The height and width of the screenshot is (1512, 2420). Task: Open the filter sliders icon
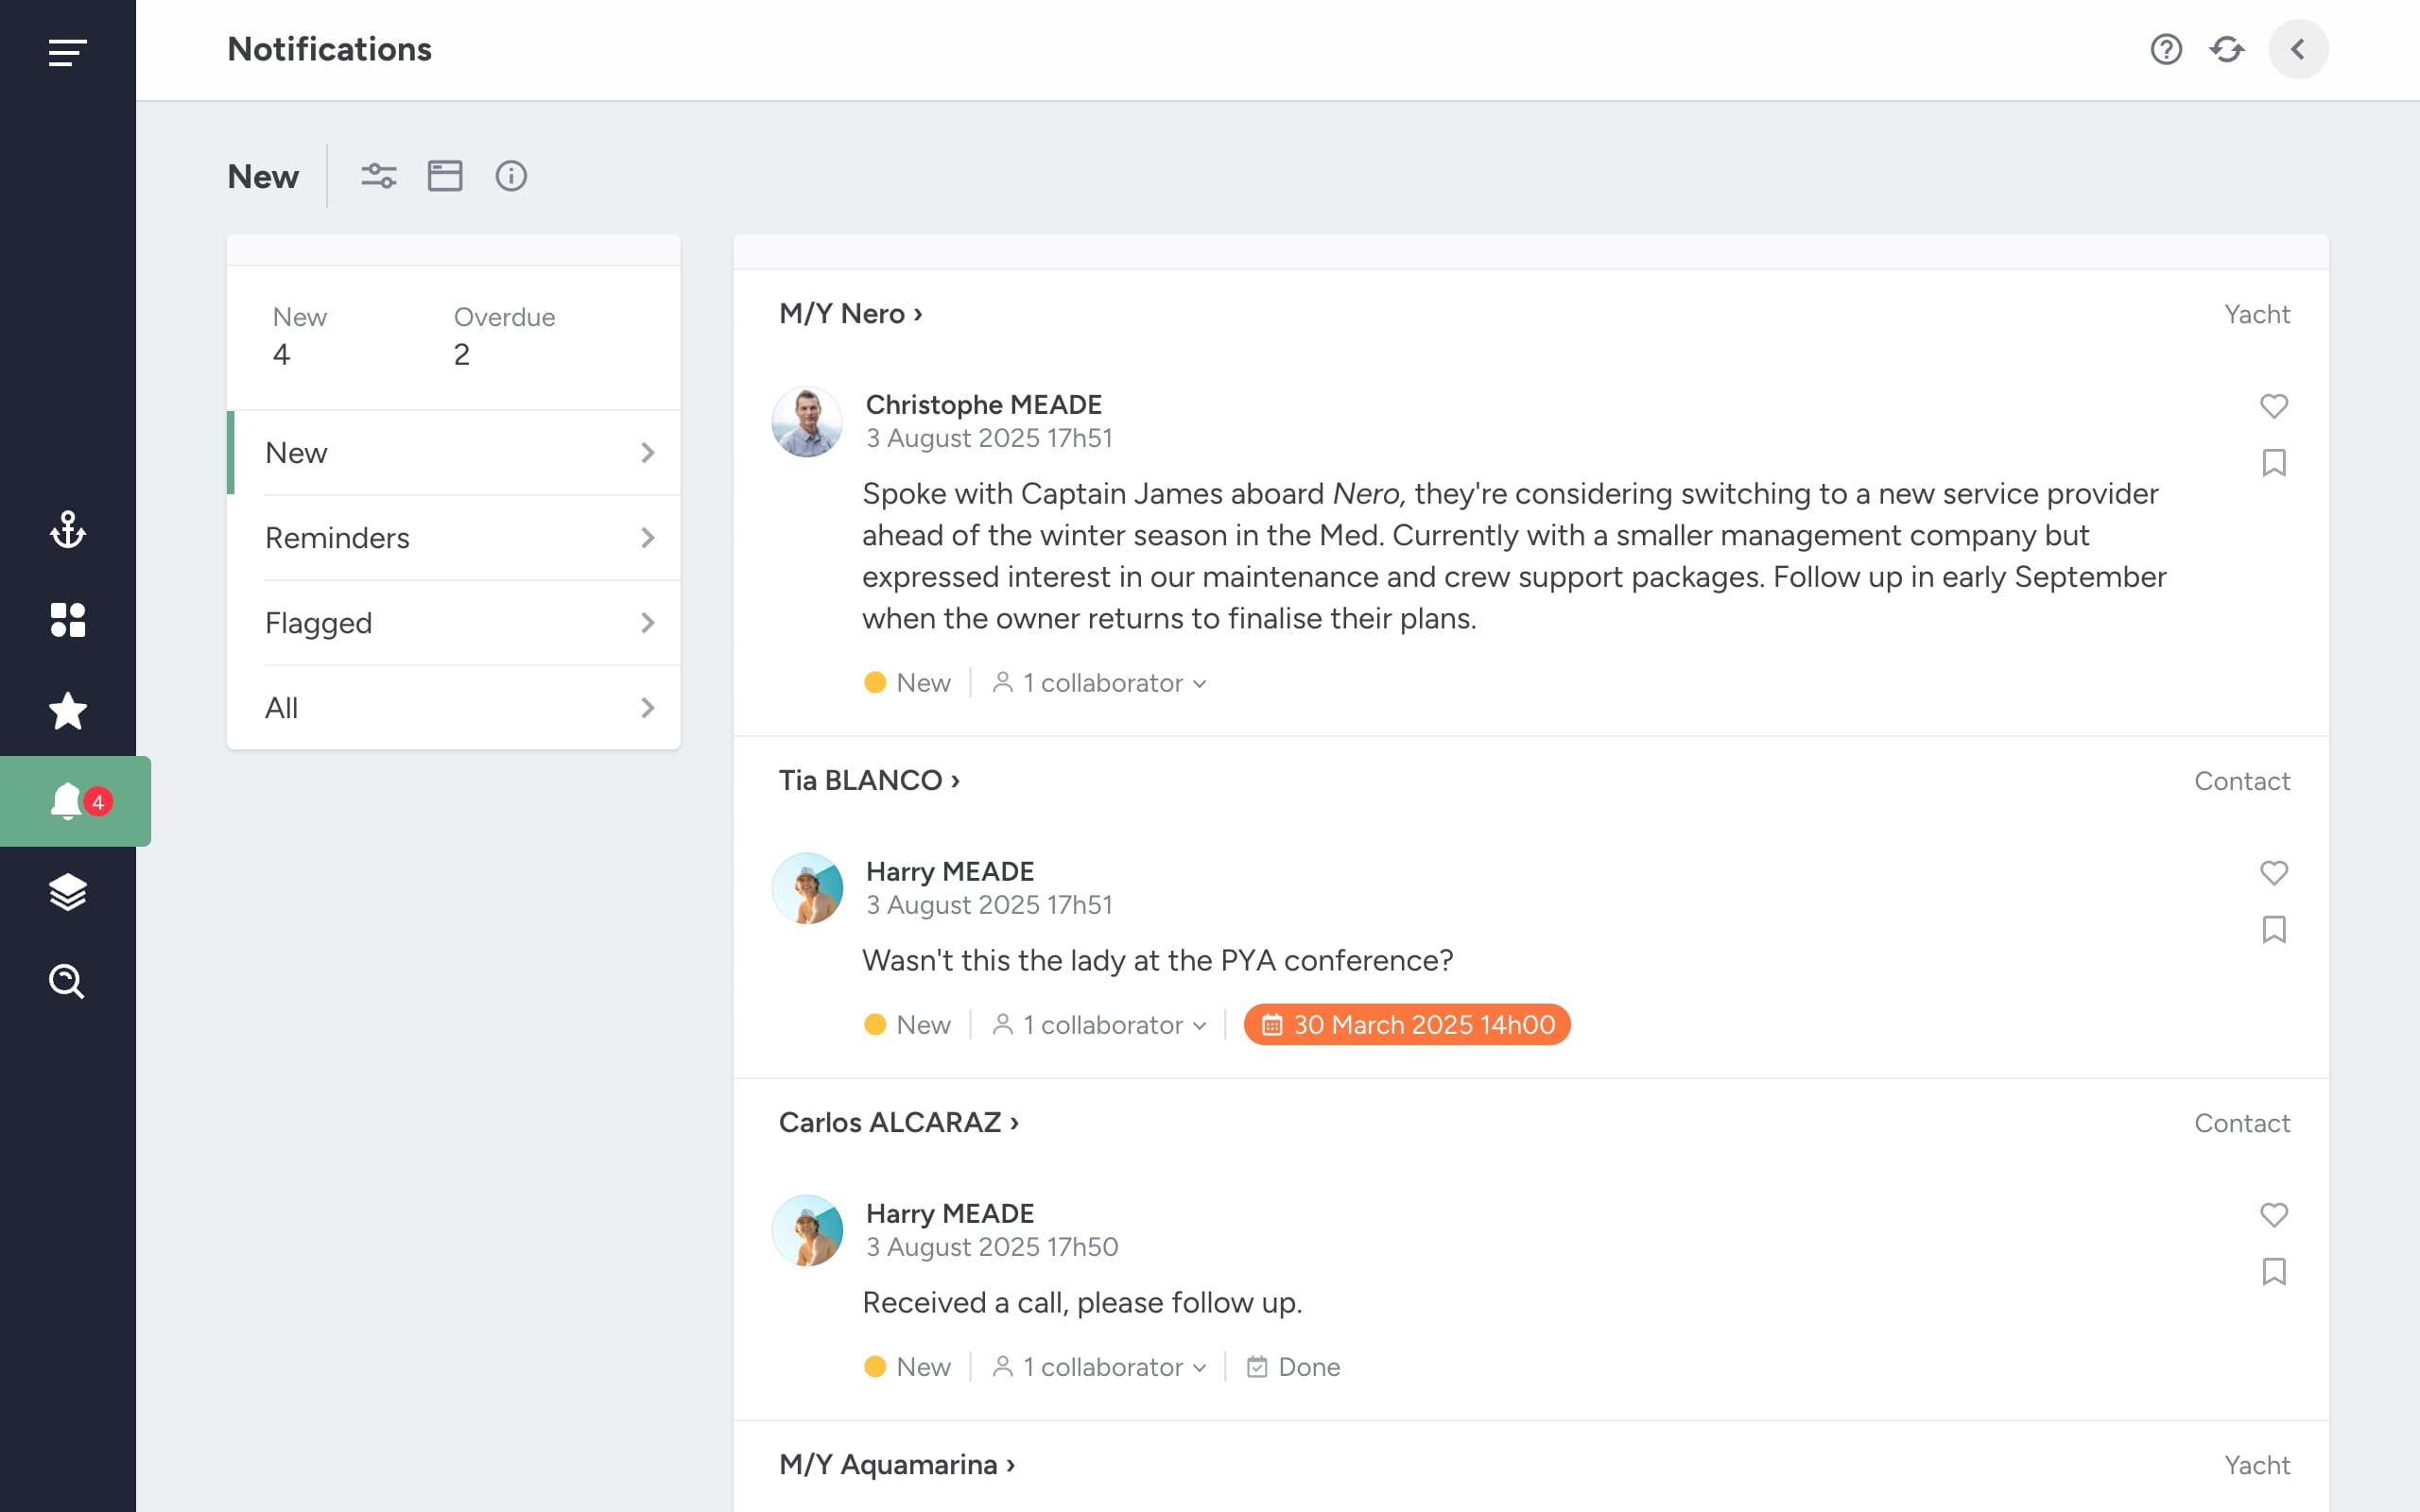click(x=378, y=176)
